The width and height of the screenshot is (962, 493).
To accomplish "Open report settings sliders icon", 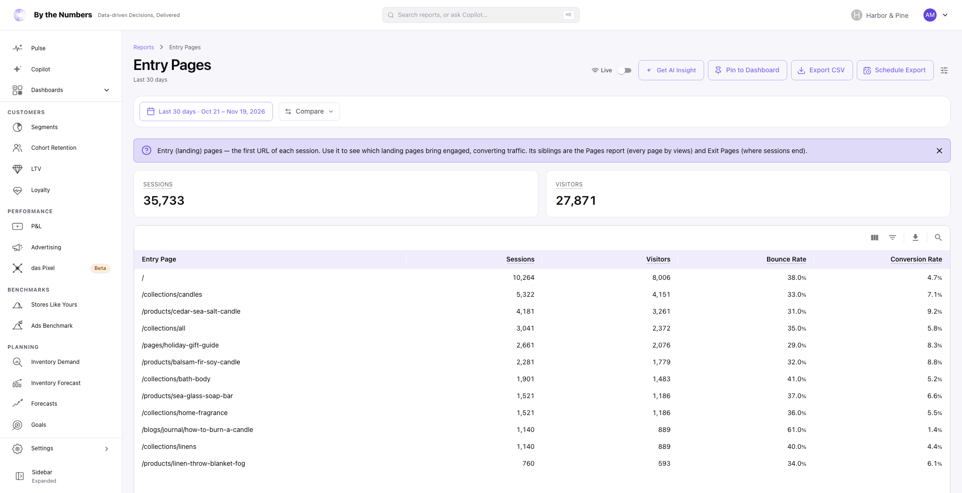I will click(x=944, y=70).
